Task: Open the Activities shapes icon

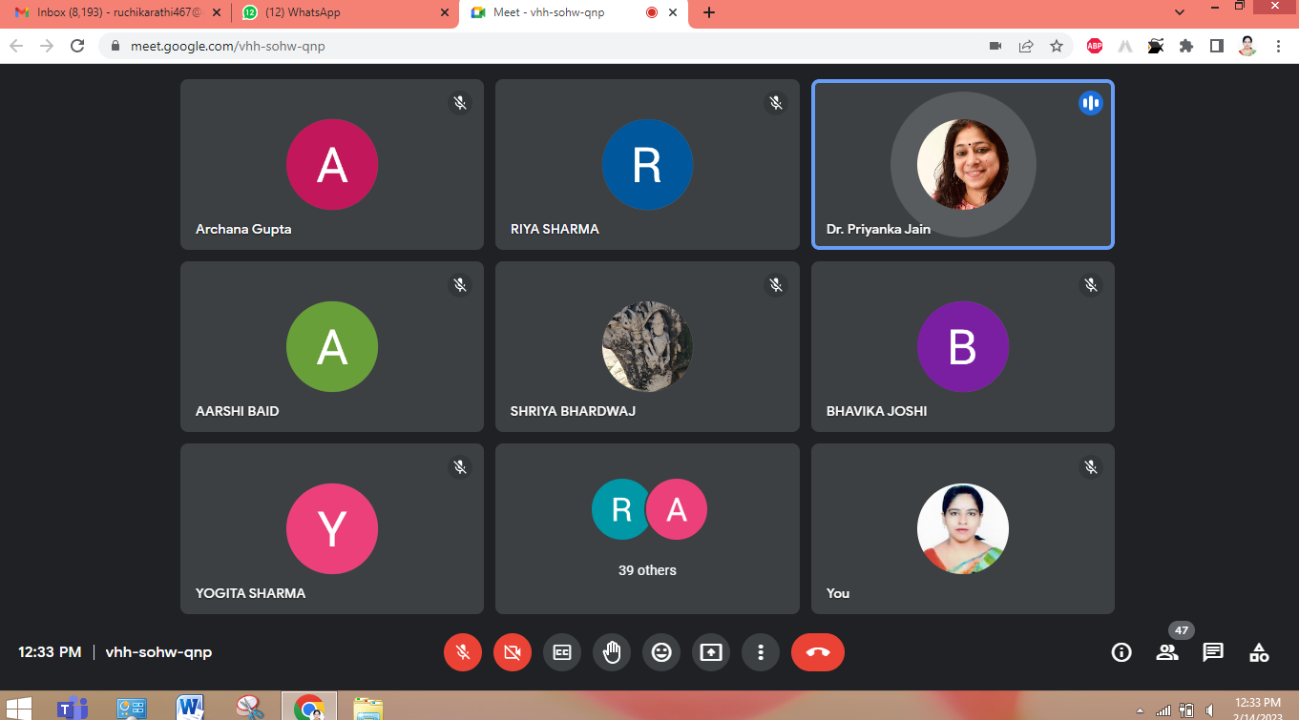Action: (1259, 652)
